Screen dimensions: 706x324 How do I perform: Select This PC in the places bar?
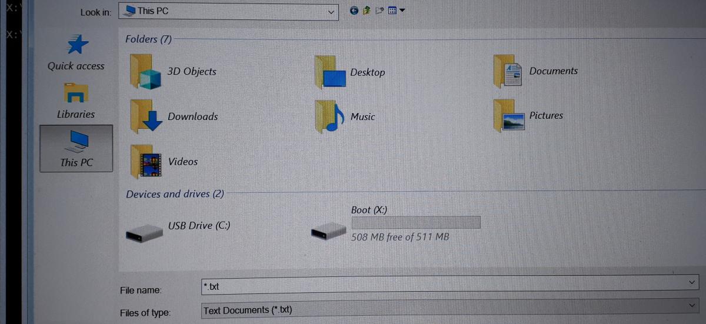(x=76, y=148)
